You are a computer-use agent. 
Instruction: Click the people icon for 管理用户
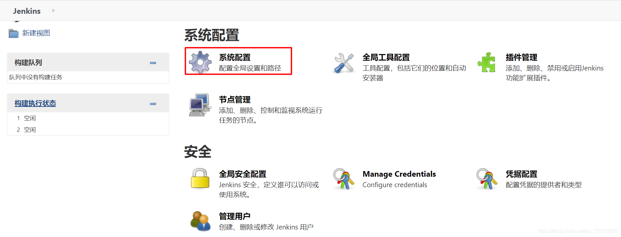pos(200,221)
